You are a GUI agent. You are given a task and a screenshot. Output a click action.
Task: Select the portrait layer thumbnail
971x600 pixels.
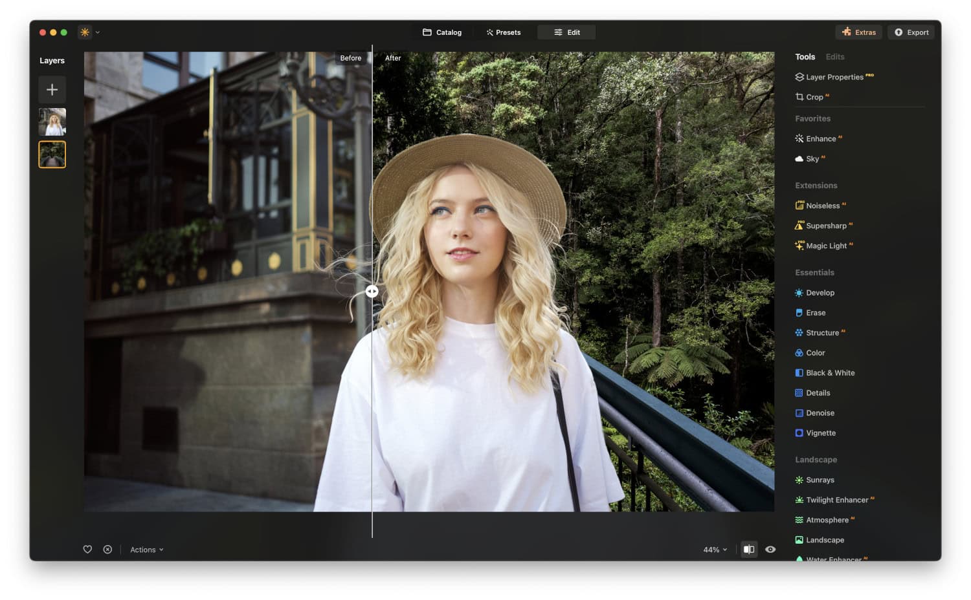tap(52, 121)
